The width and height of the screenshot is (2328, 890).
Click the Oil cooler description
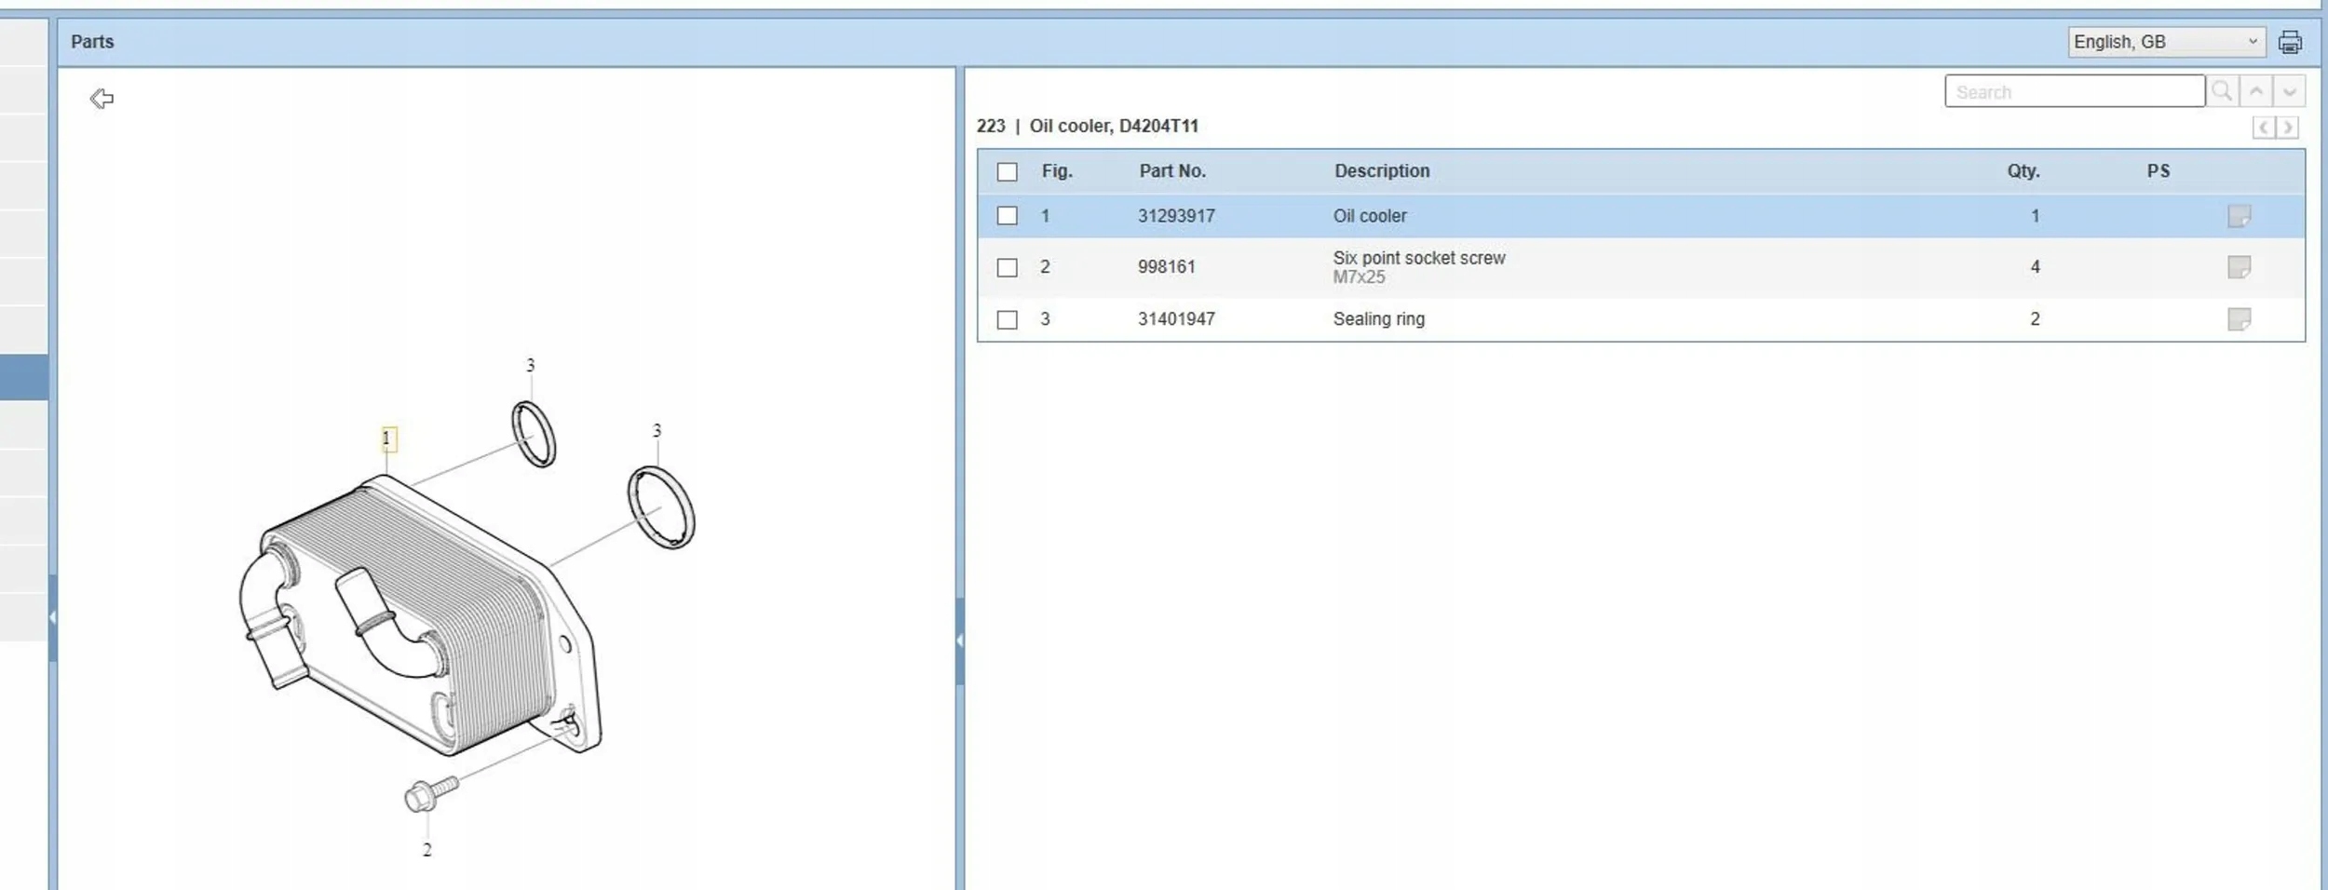[x=1370, y=216]
